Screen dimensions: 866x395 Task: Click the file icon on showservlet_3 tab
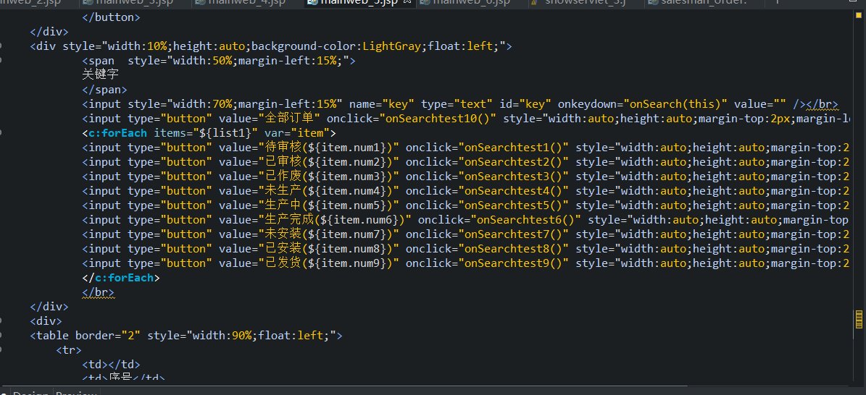pos(534,2)
